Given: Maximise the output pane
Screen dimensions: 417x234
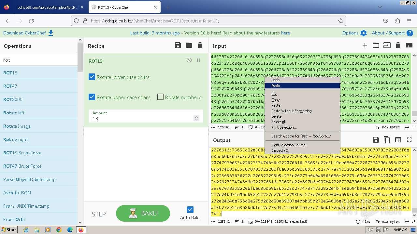Looking at the screenshot, I should tap(409, 140).
